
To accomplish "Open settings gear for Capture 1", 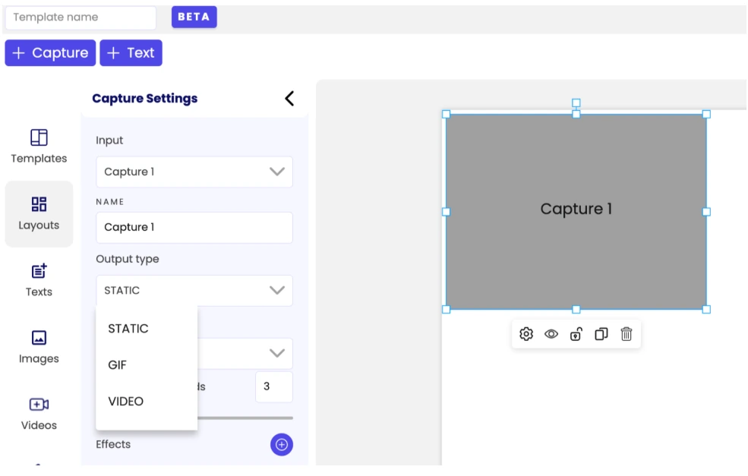I will pos(526,334).
